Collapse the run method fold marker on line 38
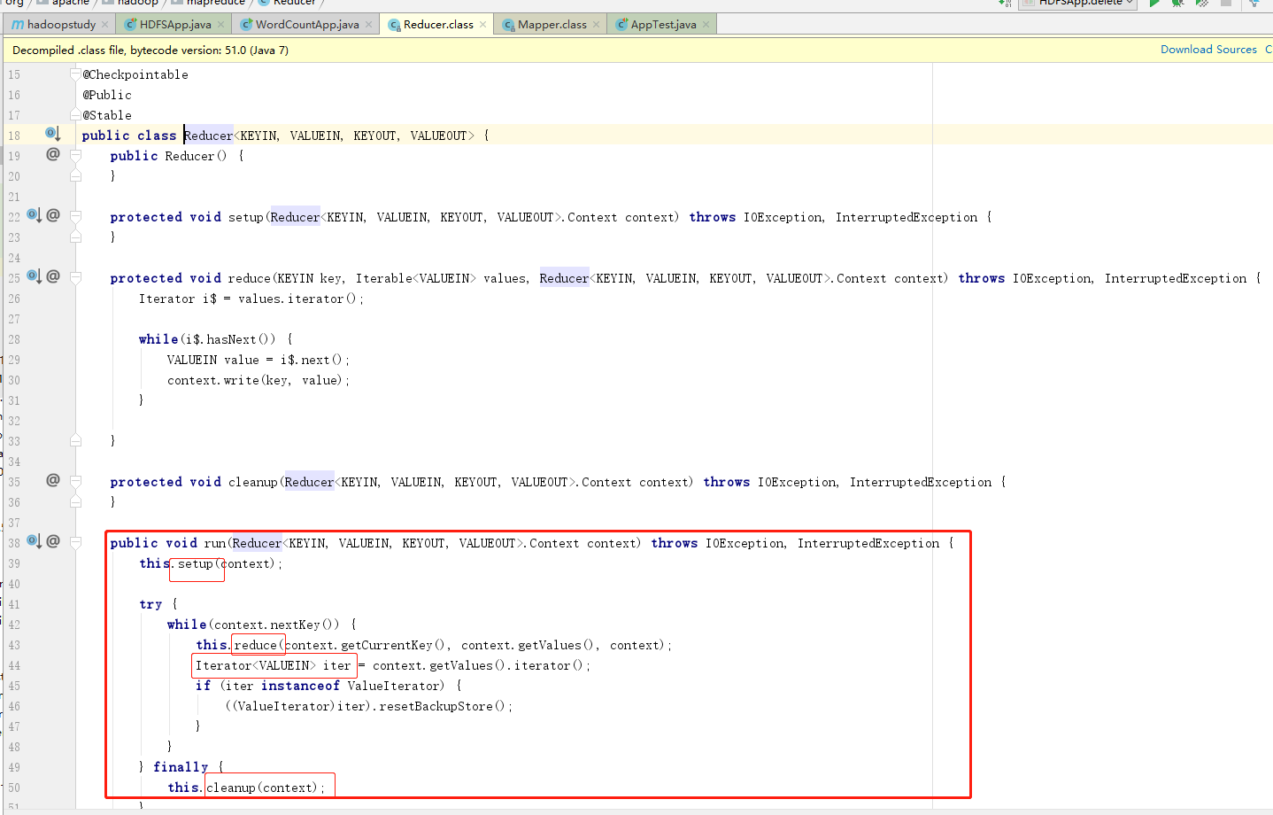Viewport: 1273px width, 815px height. tap(76, 543)
